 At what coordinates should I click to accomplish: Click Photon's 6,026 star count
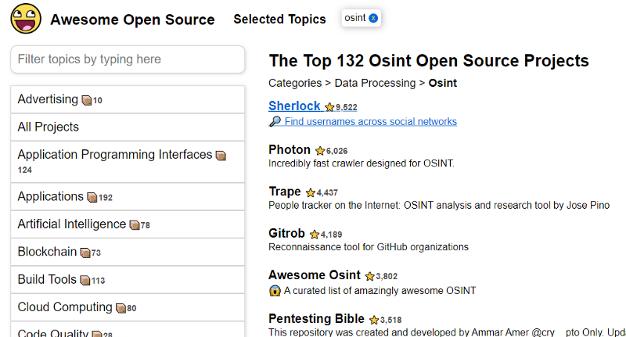337,151
